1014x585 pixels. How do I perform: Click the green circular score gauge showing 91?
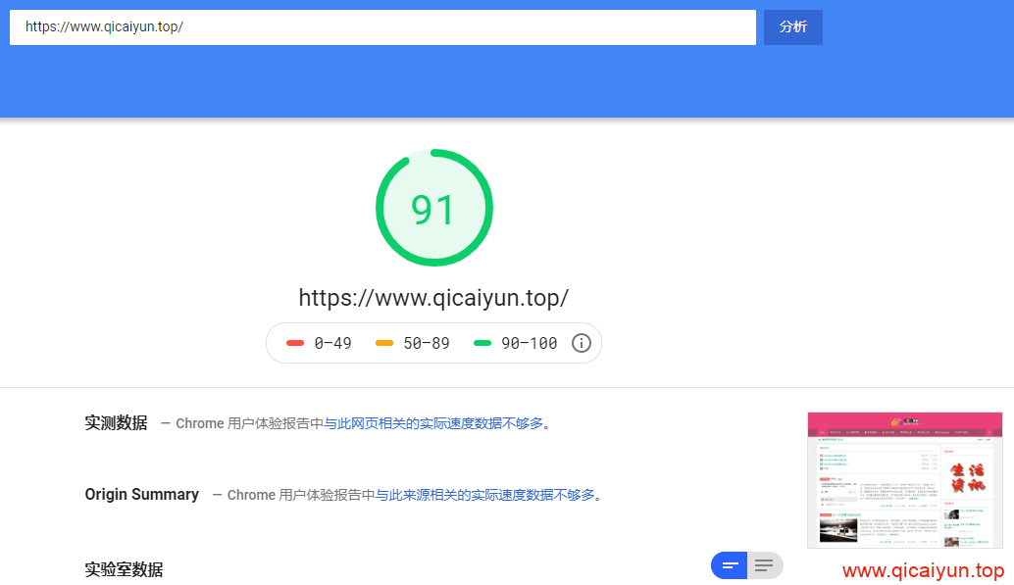433,208
